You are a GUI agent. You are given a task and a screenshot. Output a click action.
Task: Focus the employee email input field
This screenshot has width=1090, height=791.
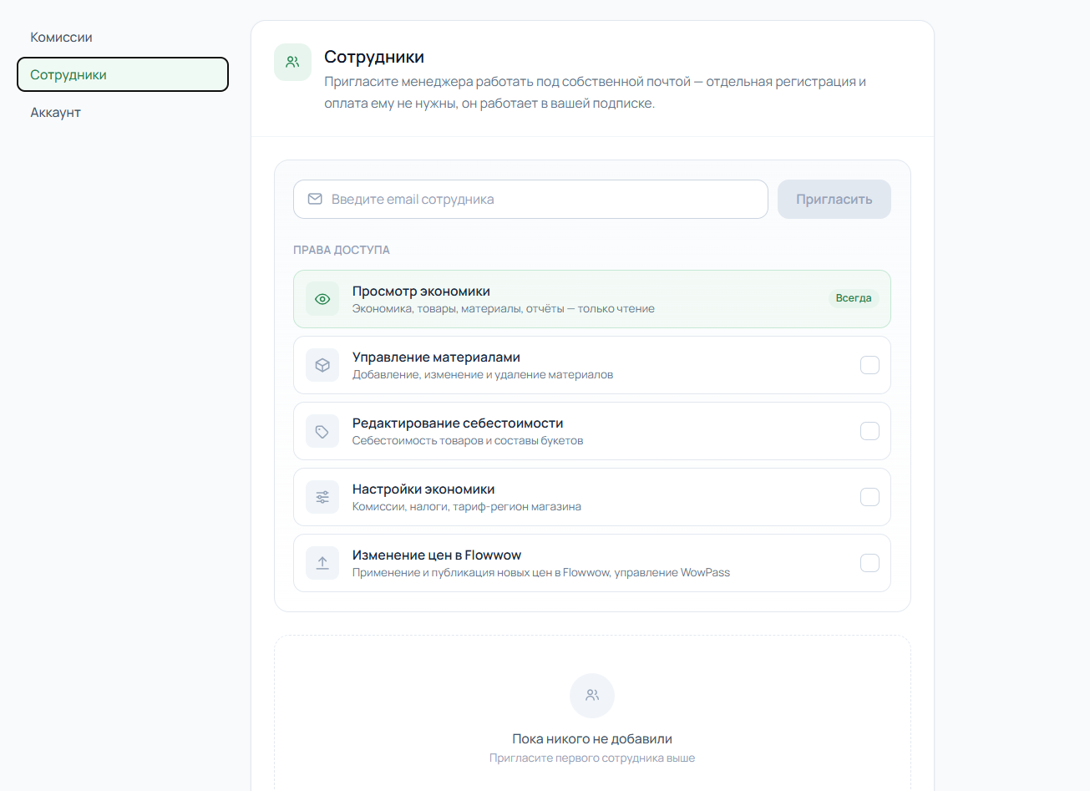coord(530,199)
